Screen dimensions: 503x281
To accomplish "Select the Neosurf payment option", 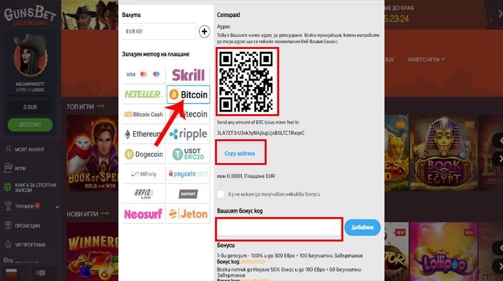I will coord(143,214).
